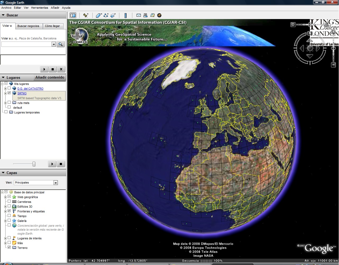Open the Herramientas menu

(39, 8)
